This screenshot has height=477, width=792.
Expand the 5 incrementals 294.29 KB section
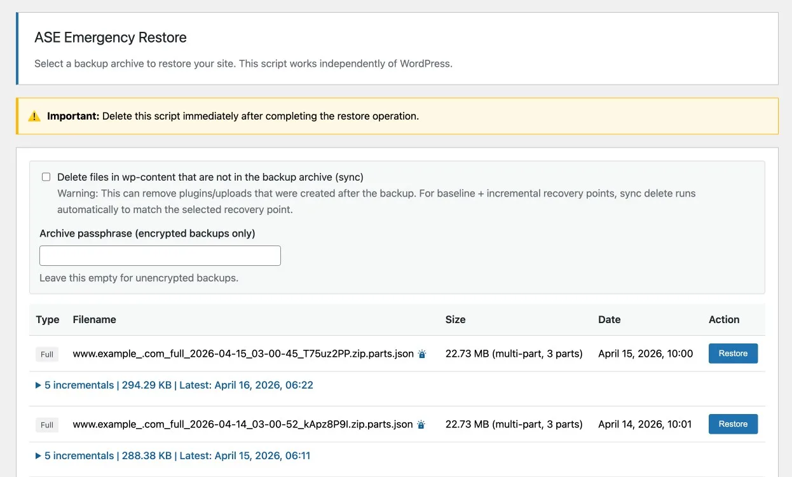click(x=174, y=385)
